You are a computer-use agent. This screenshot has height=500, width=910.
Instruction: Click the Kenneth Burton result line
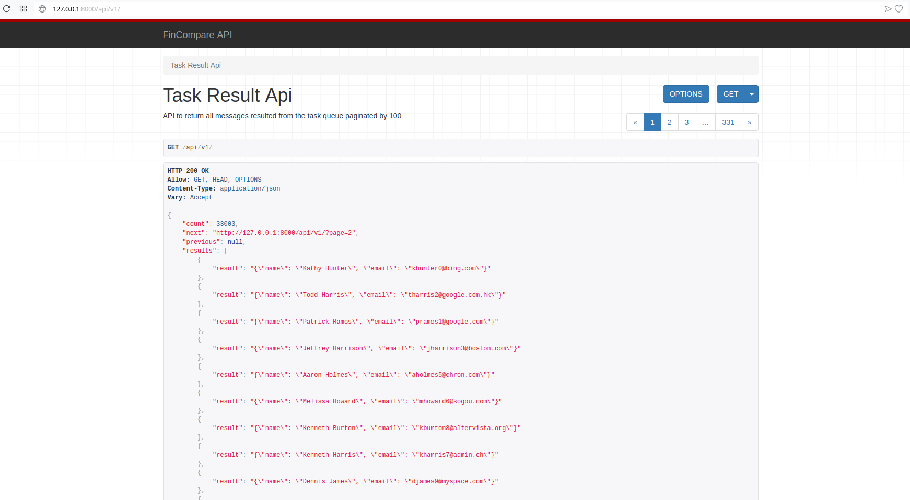[367, 428]
